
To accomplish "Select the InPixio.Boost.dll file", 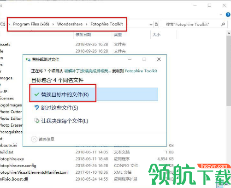I will [x=14, y=179].
